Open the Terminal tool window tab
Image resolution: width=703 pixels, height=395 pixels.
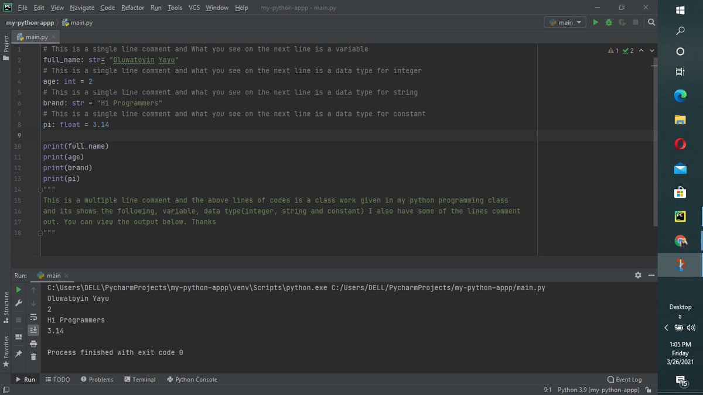(140, 379)
